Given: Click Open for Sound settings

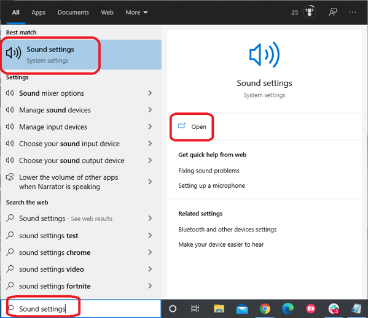Looking at the screenshot, I should tap(192, 126).
